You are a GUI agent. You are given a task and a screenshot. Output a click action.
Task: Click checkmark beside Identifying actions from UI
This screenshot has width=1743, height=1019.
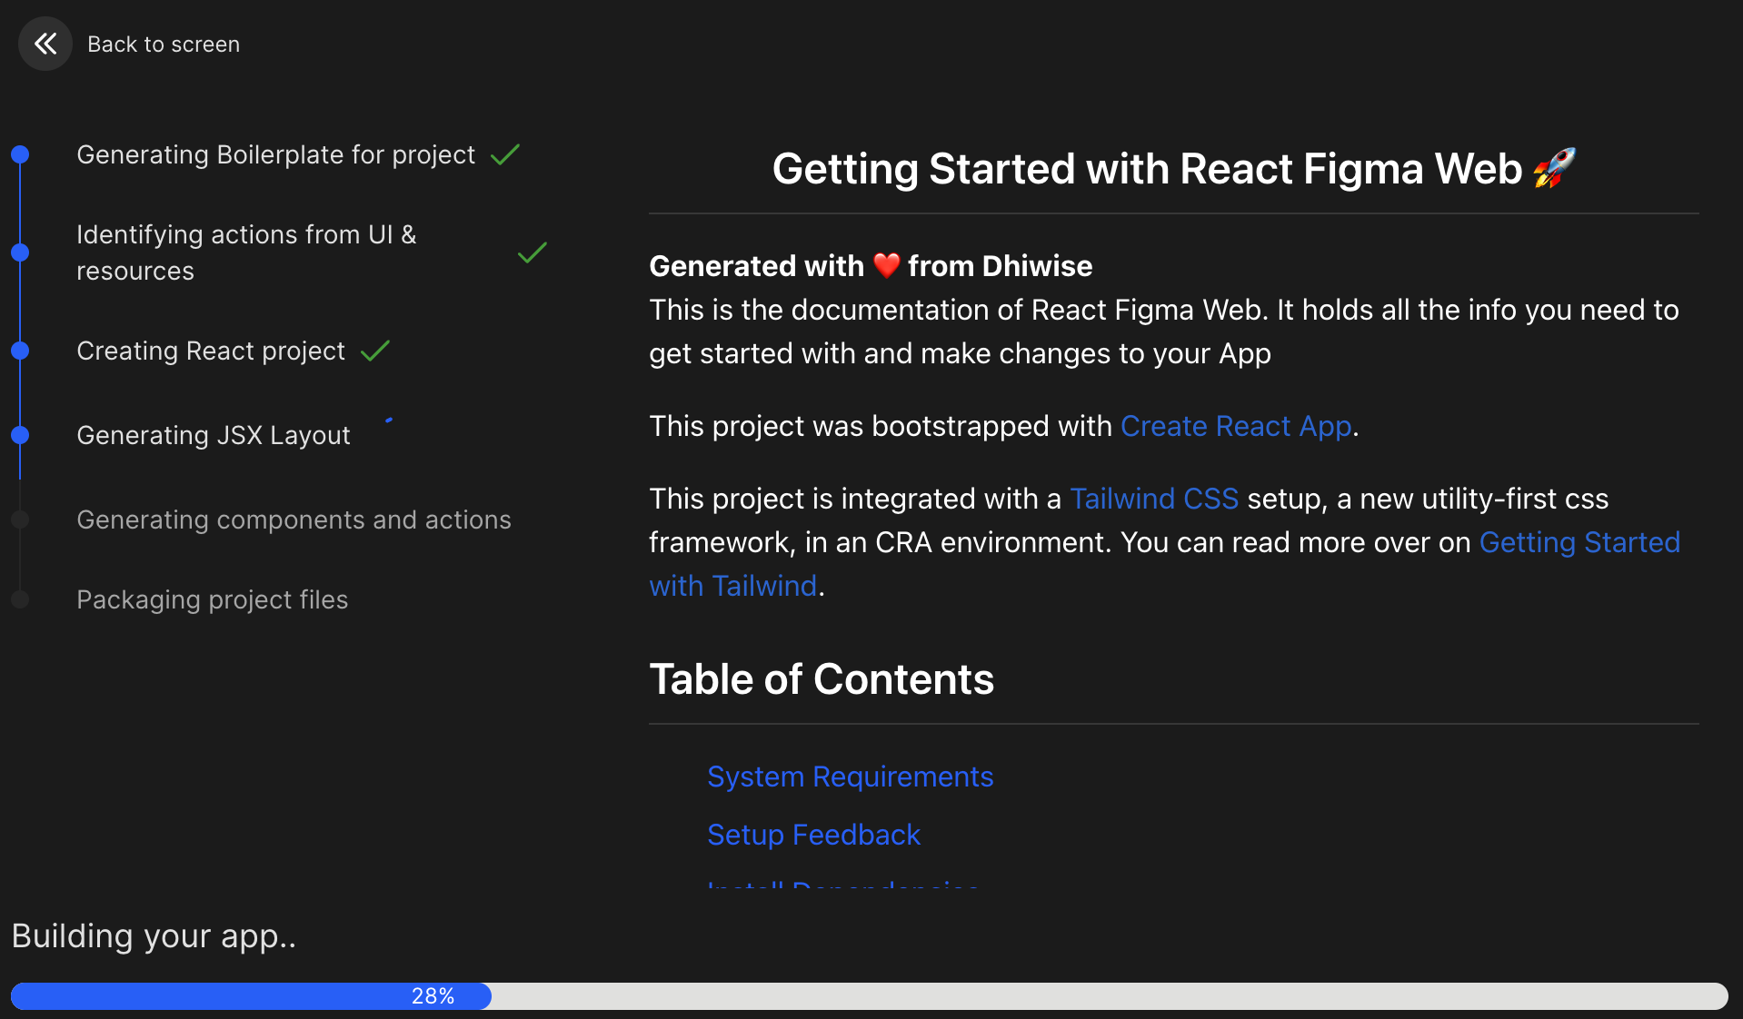532,252
